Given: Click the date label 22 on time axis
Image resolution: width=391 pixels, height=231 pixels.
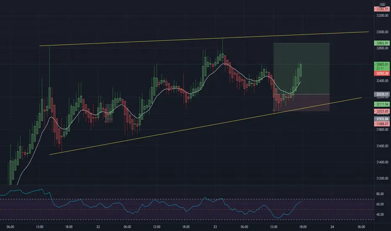Looking at the screenshot, I should [98, 227].
